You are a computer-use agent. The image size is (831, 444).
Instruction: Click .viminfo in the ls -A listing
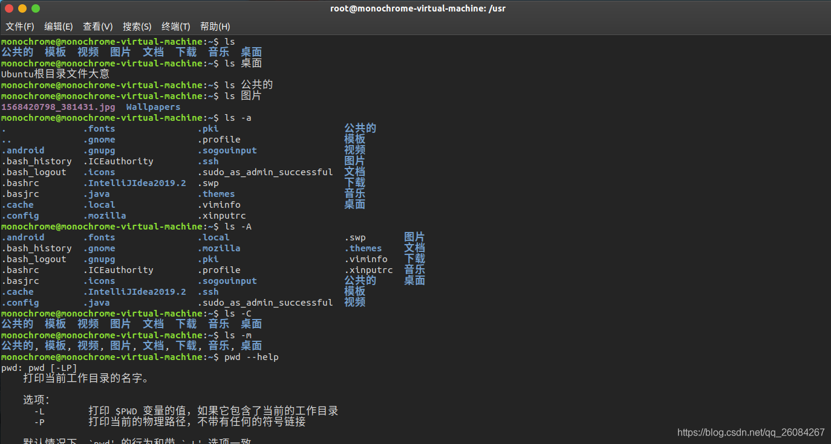[366, 259]
